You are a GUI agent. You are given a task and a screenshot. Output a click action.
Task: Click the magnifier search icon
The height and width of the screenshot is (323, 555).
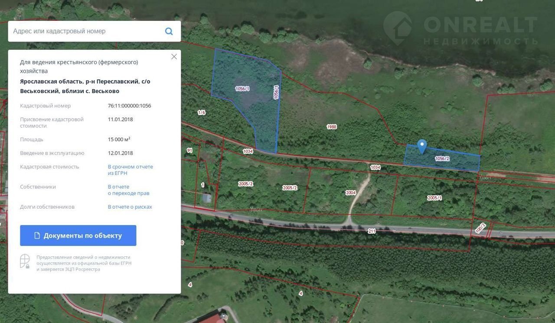tap(169, 31)
